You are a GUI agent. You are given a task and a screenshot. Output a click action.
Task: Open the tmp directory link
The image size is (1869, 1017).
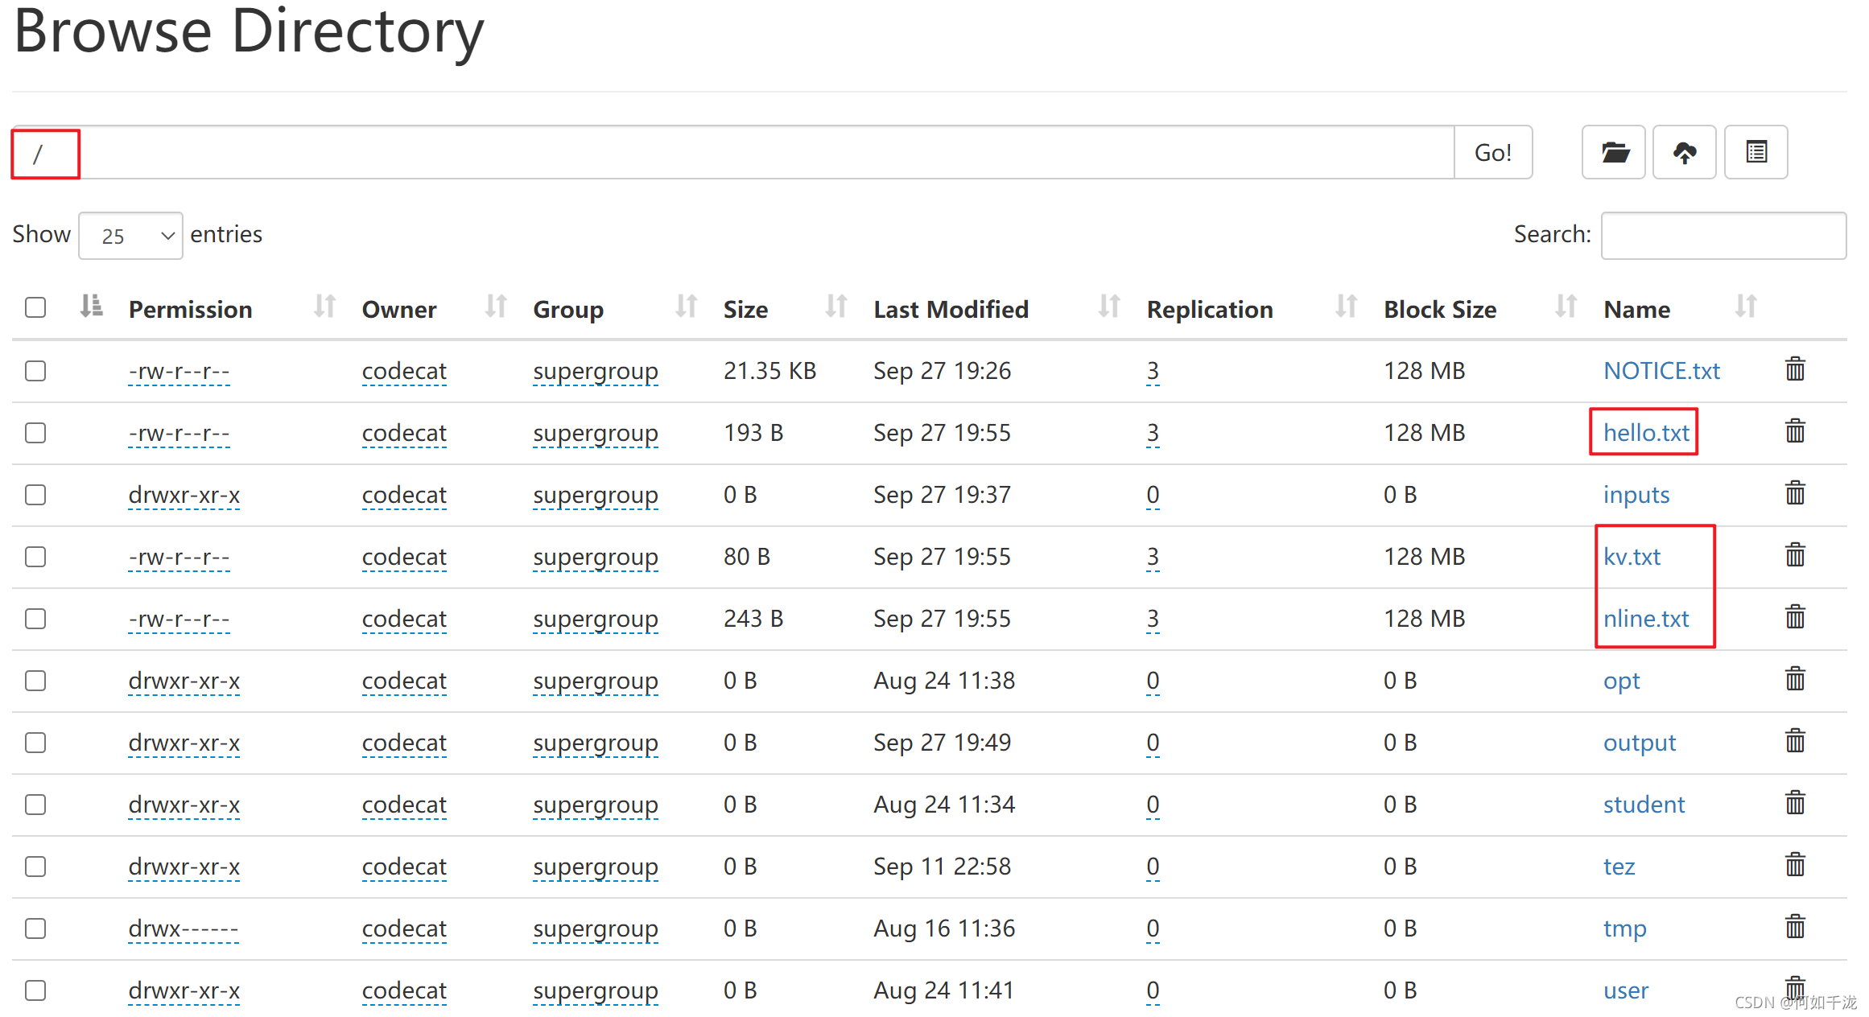click(x=1624, y=929)
